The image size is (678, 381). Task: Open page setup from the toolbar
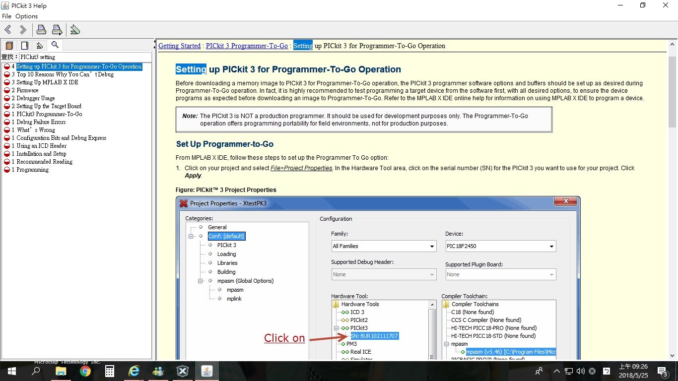(57, 30)
